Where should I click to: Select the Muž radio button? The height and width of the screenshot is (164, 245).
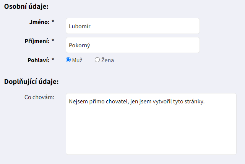[x=68, y=60]
